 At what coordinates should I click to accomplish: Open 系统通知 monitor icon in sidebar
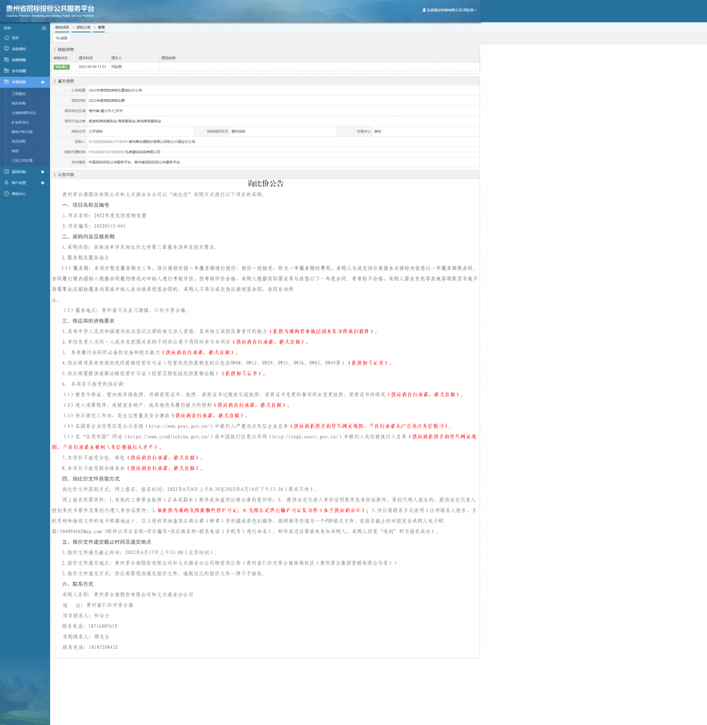(x=6, y=49)
